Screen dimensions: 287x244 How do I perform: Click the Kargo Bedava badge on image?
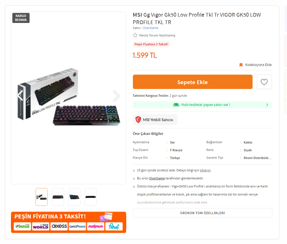click(x=21, y=18)
